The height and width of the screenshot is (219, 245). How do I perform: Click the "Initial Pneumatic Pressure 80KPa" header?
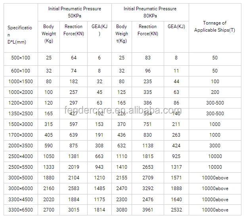150,11
